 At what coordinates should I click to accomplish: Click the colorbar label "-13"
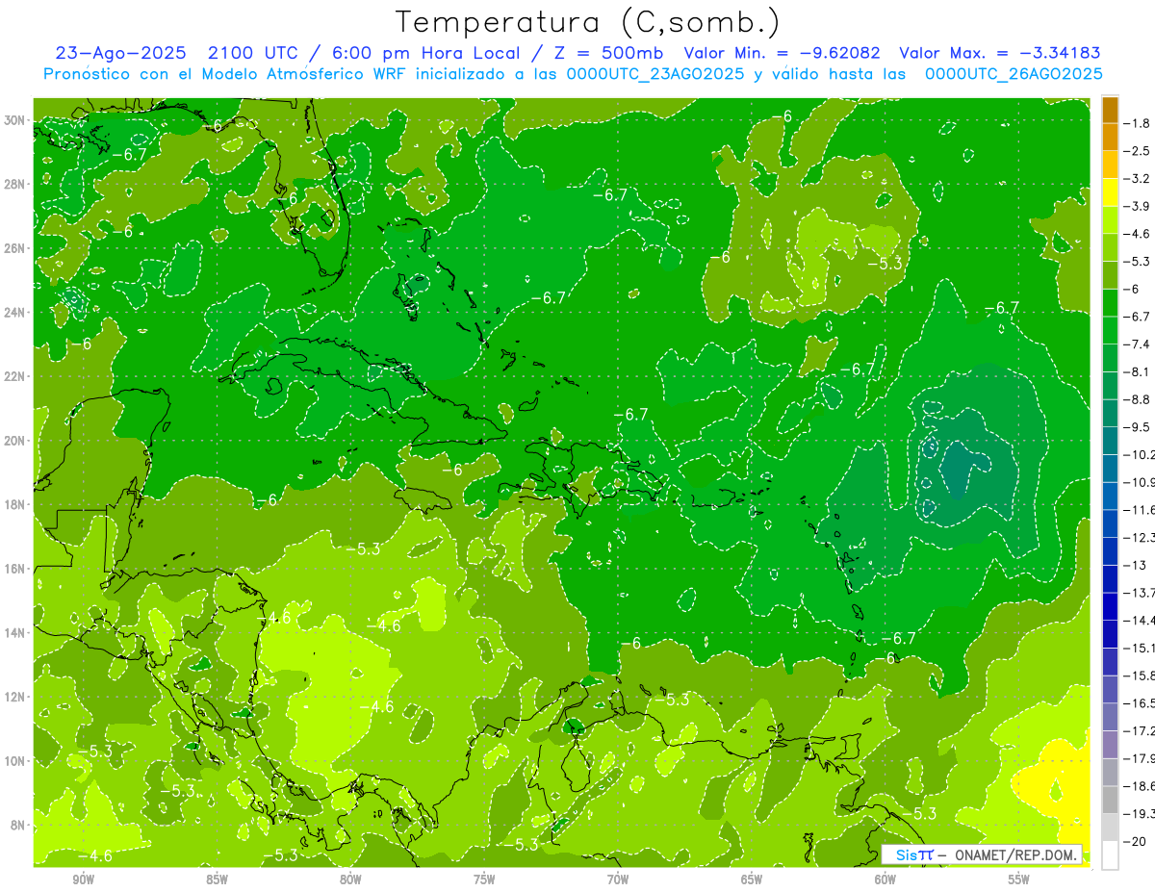tap(1134, 565)
